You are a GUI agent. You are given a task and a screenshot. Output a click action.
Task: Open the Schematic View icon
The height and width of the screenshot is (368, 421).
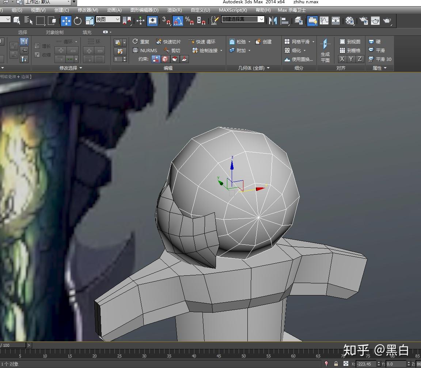(x=335, y=21)
